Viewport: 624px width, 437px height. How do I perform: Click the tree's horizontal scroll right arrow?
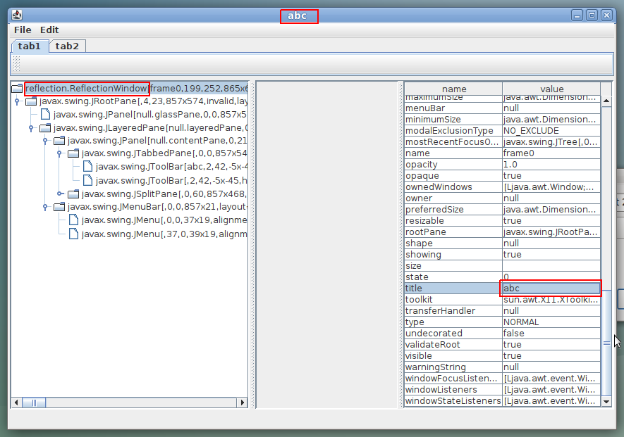(243, 403)
